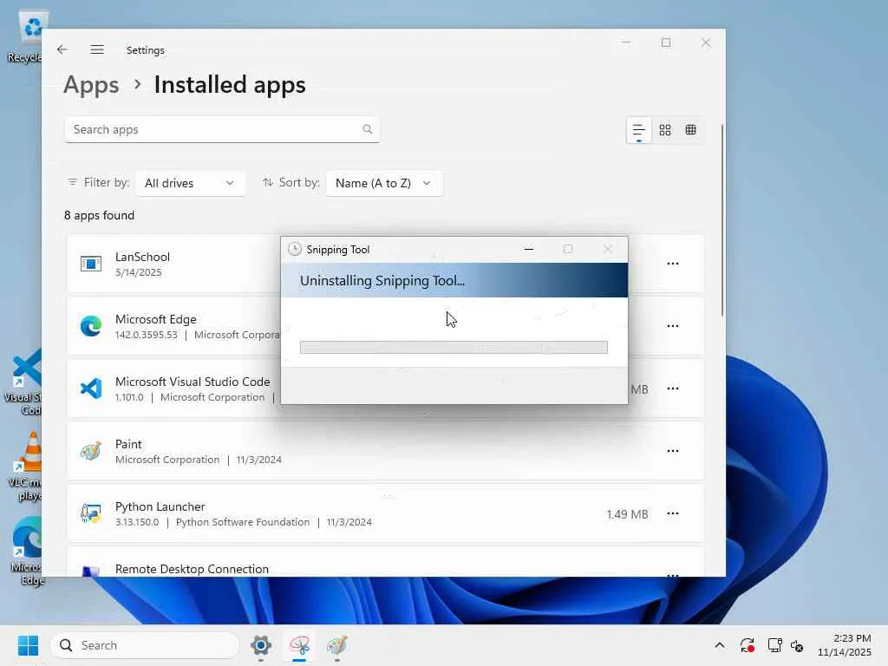Click the Search apps input field

coord(222,130)
